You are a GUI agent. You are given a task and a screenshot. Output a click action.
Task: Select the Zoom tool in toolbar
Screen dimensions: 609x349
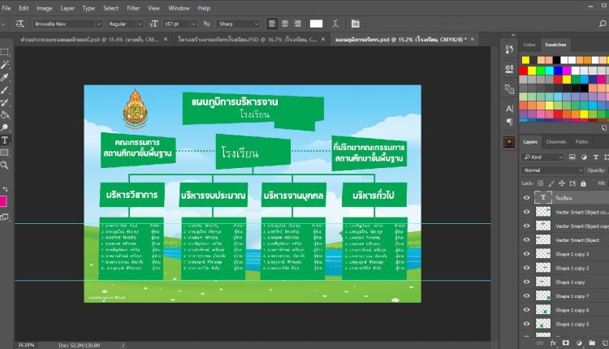(5, 165)
